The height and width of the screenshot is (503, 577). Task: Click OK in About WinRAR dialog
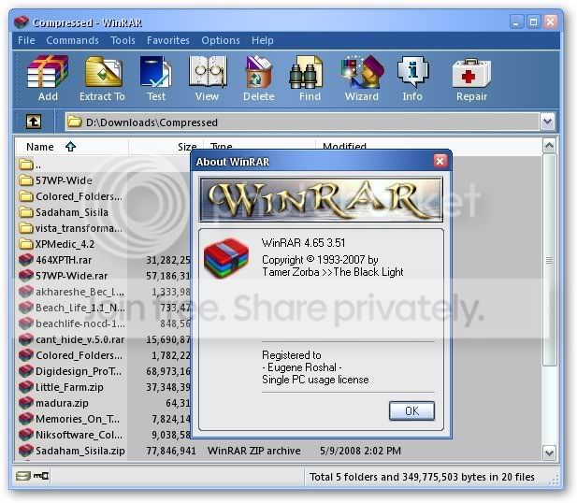[411, 410]
